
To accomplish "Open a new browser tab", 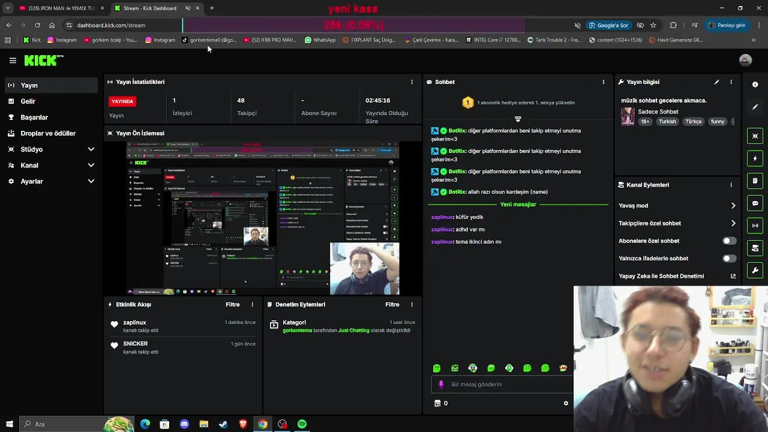I will 212,8.
